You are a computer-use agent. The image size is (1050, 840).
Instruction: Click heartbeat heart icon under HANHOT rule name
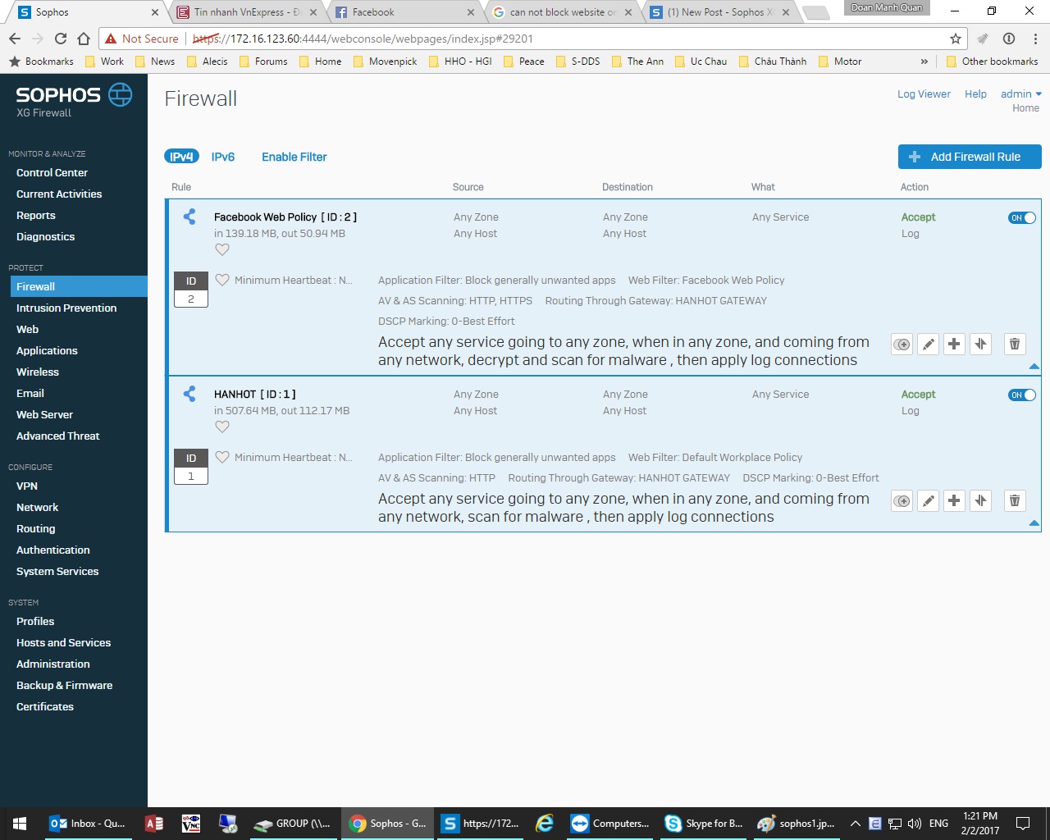click(222, 427)
